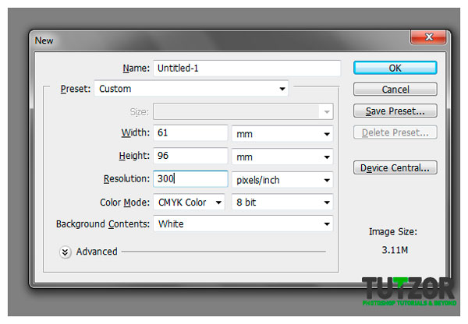The height and width of the screenshot is (324, 468).
Task: Click the Image Size label
Action: [395, 231]
